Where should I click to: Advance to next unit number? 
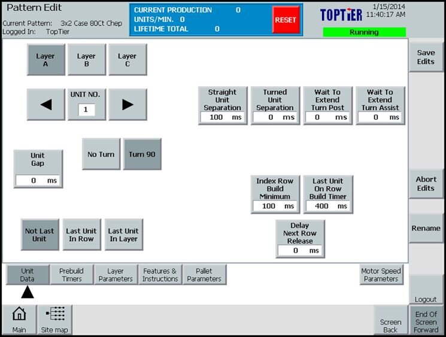pos(127,104)
